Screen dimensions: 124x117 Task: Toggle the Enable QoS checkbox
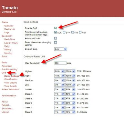[x=56, y=28]
